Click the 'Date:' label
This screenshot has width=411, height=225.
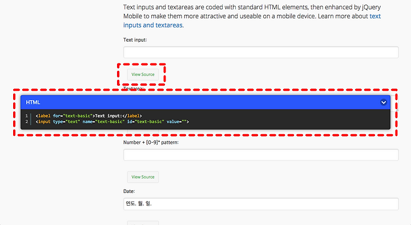[129, 191]
